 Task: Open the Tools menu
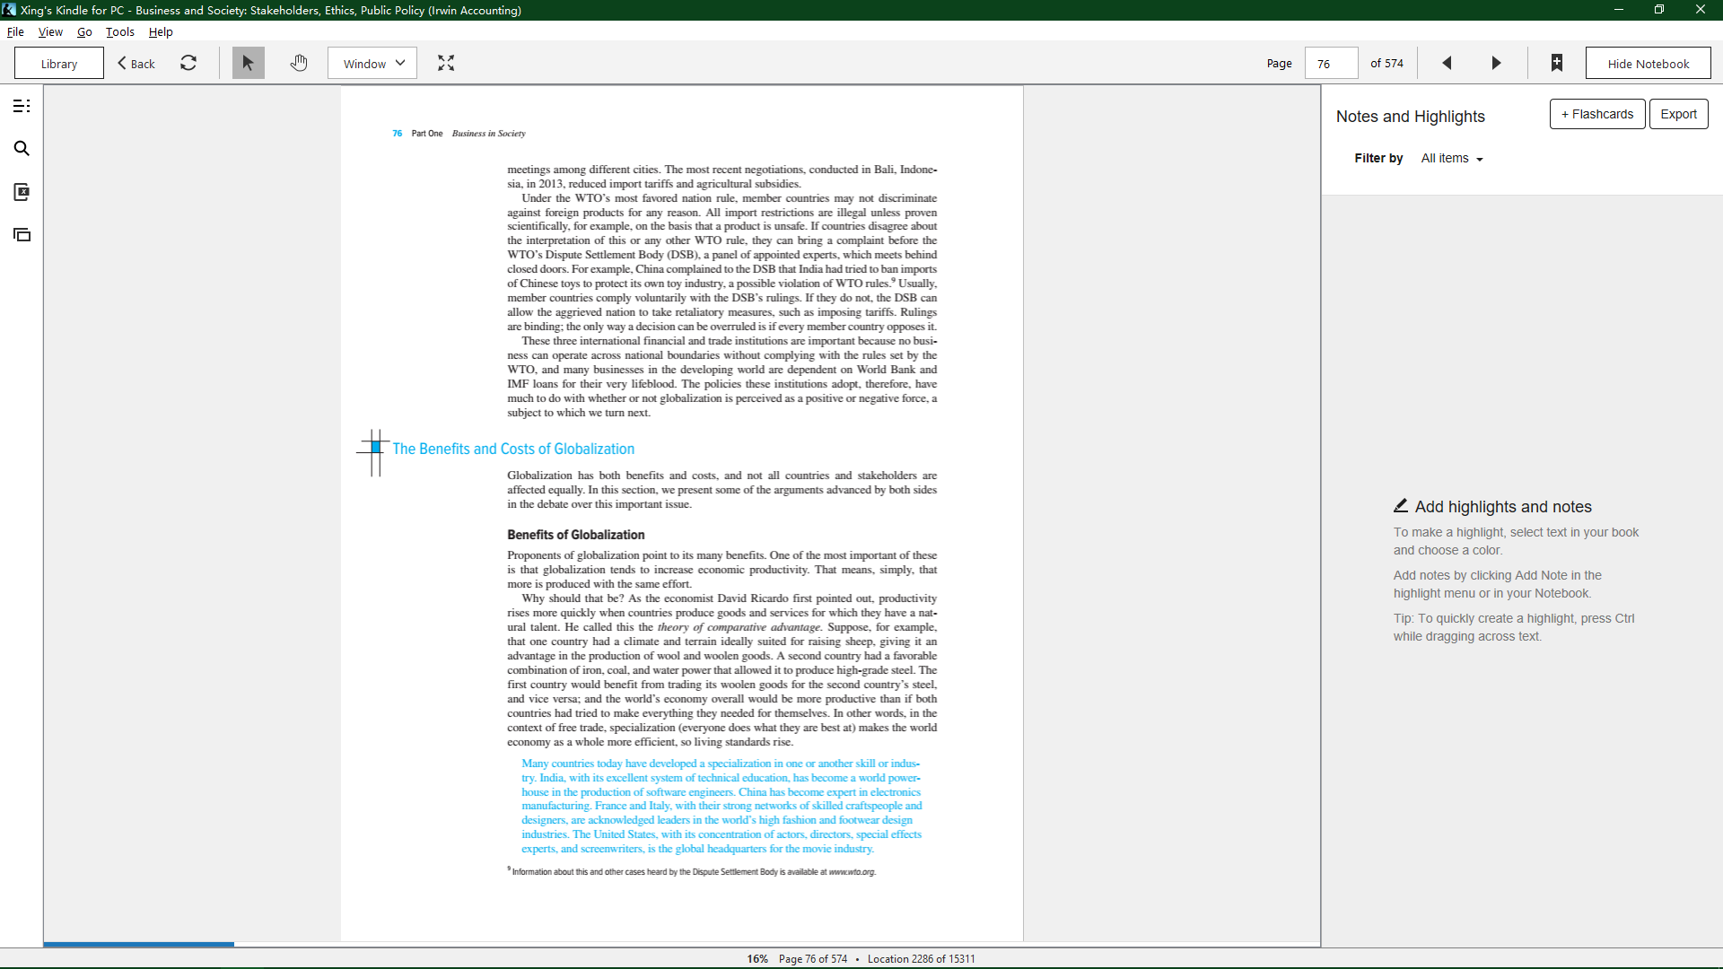pos(120,31)
